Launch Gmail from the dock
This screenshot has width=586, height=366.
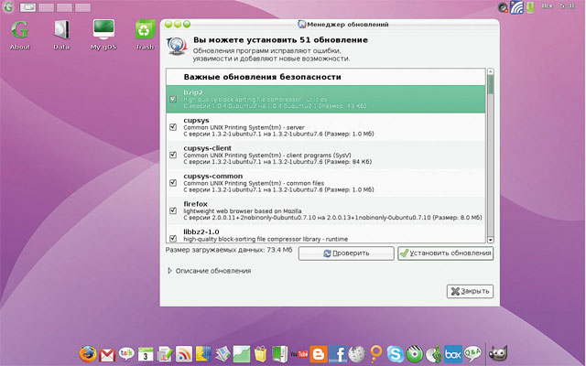click(107, 354)
